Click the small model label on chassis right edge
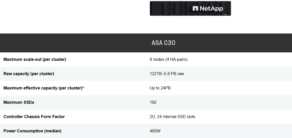 pos(225,15)
